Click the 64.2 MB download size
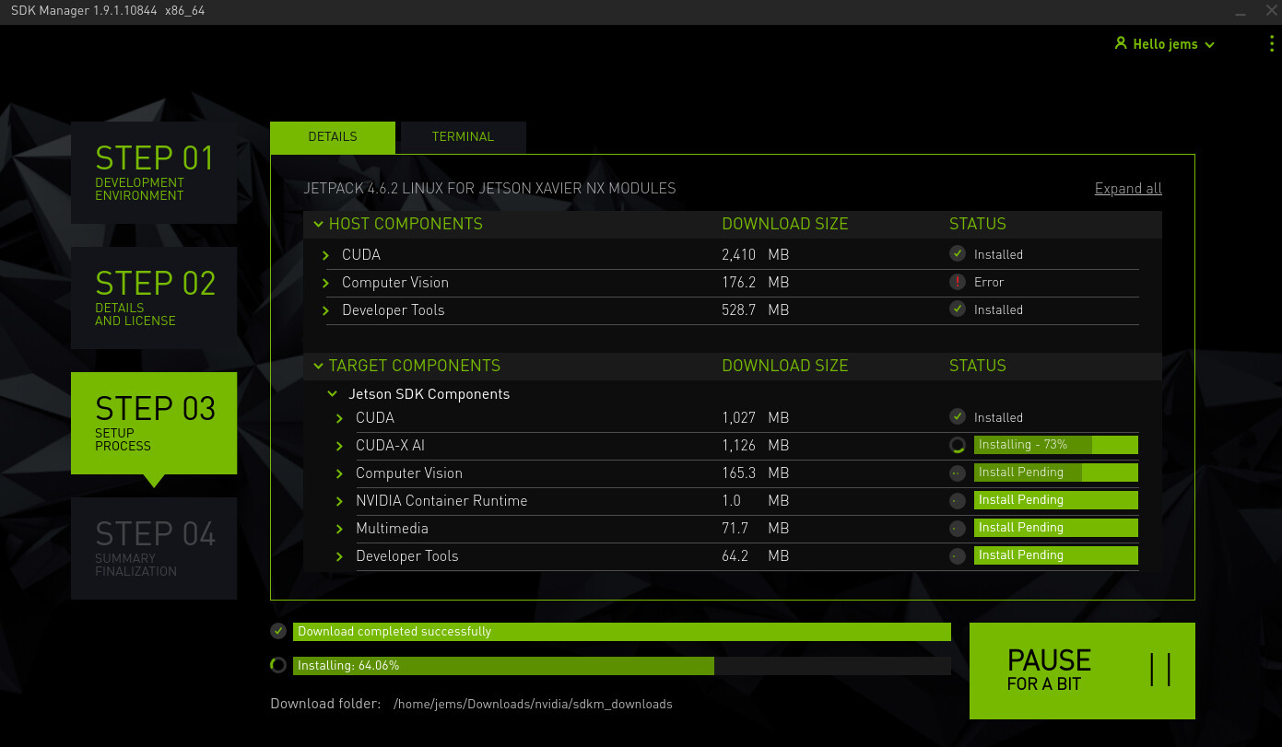Viewport: 1282px width, 747px height. point(755,556)
